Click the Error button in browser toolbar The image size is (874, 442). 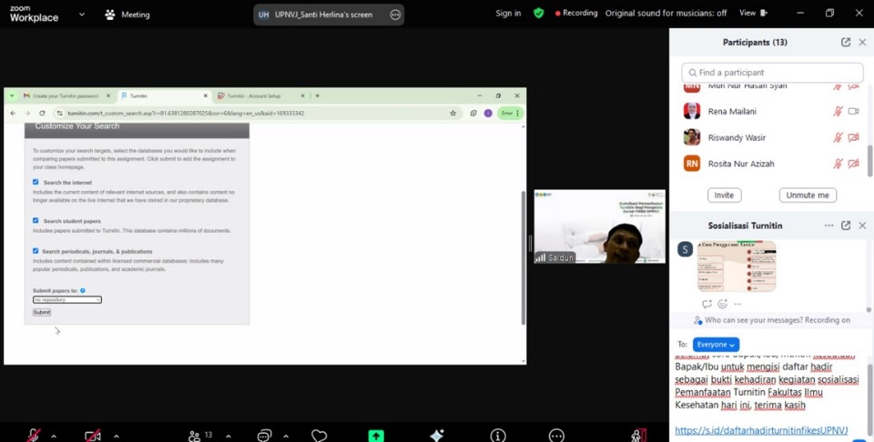click(510, 113)
